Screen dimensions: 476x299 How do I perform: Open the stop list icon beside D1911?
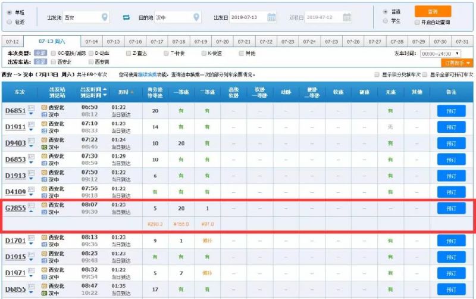coord(31,124)
